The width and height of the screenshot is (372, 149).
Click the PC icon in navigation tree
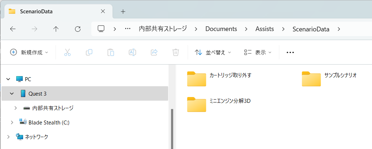point(19,79)
